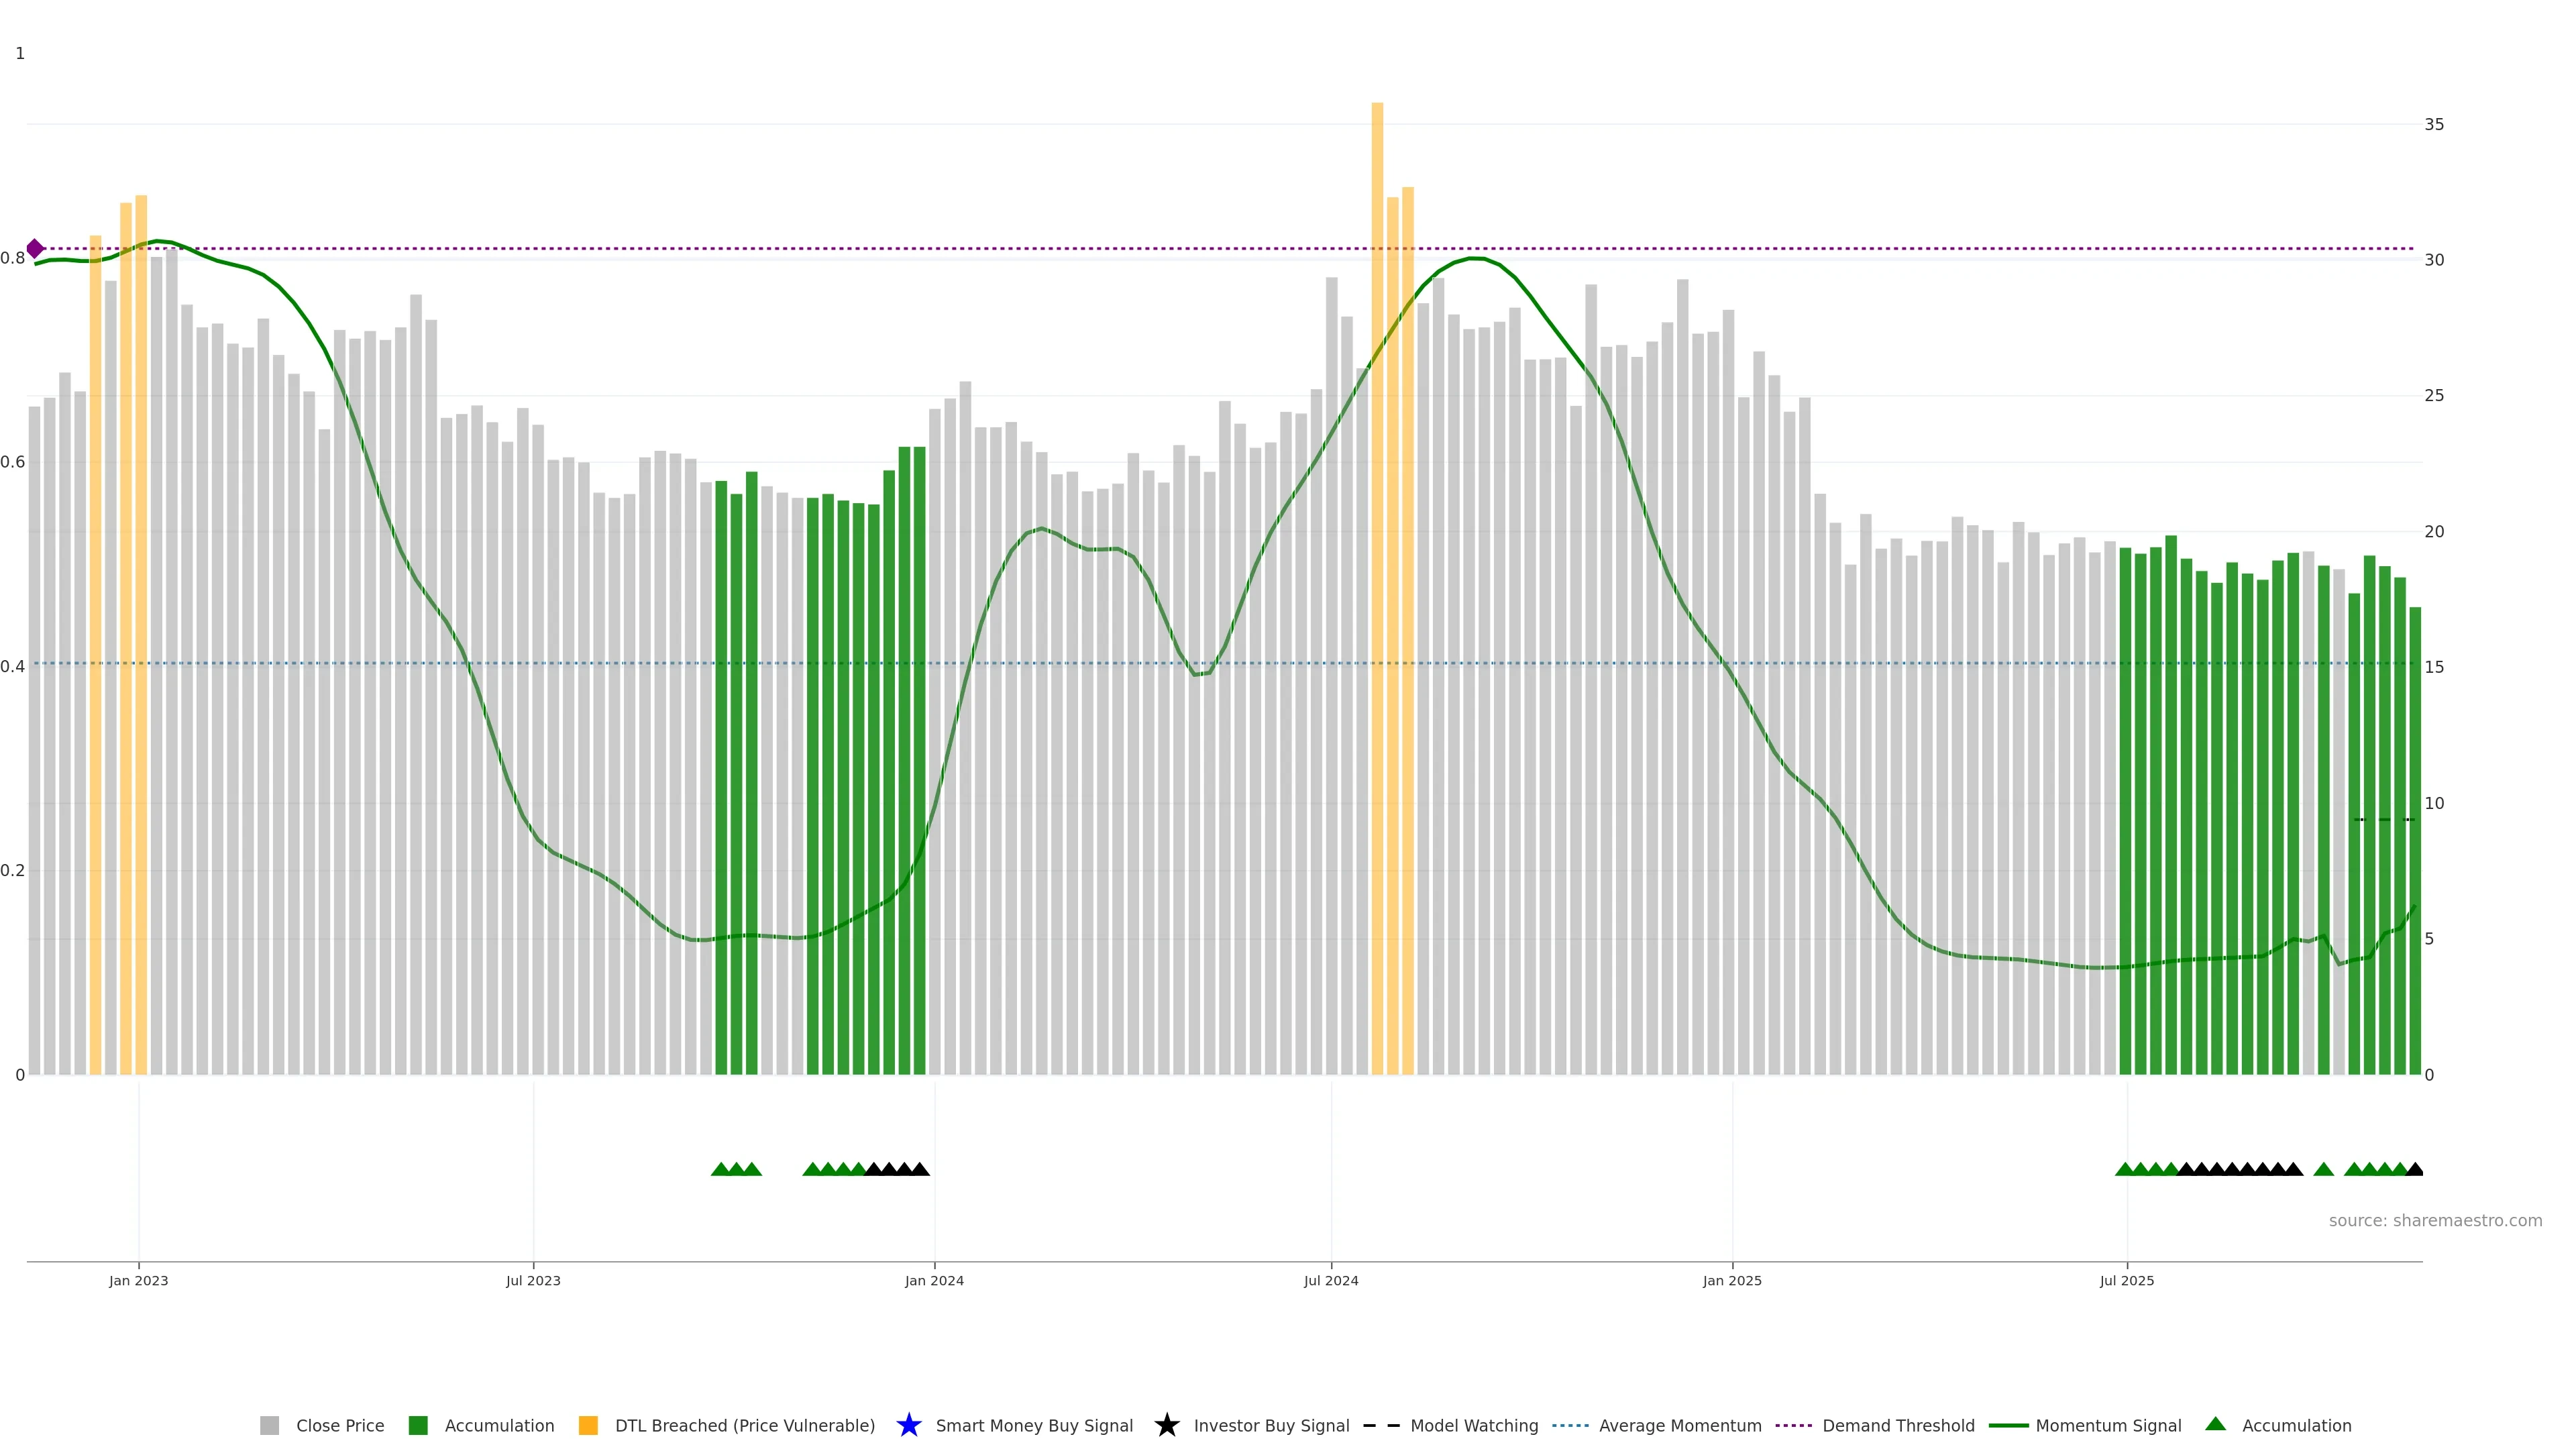Click the Jul 2025 axis label
Viewport: 2576px width, 1449px height.
click(2126, 1281)
